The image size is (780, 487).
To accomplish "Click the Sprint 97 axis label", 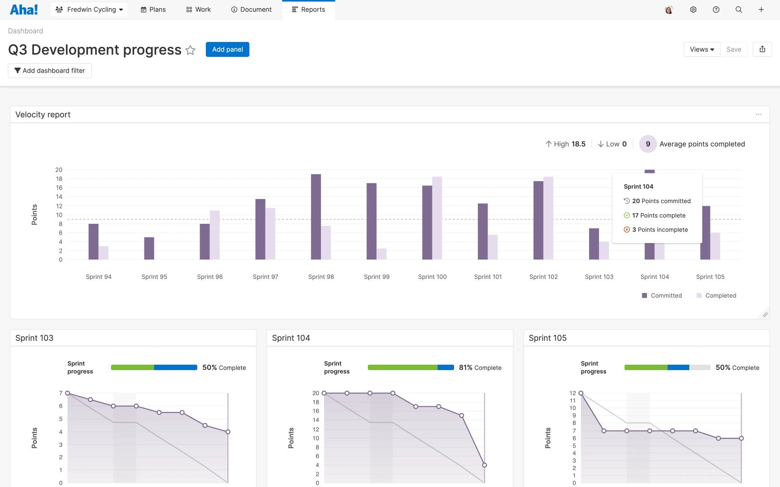I will click(265, 277).
